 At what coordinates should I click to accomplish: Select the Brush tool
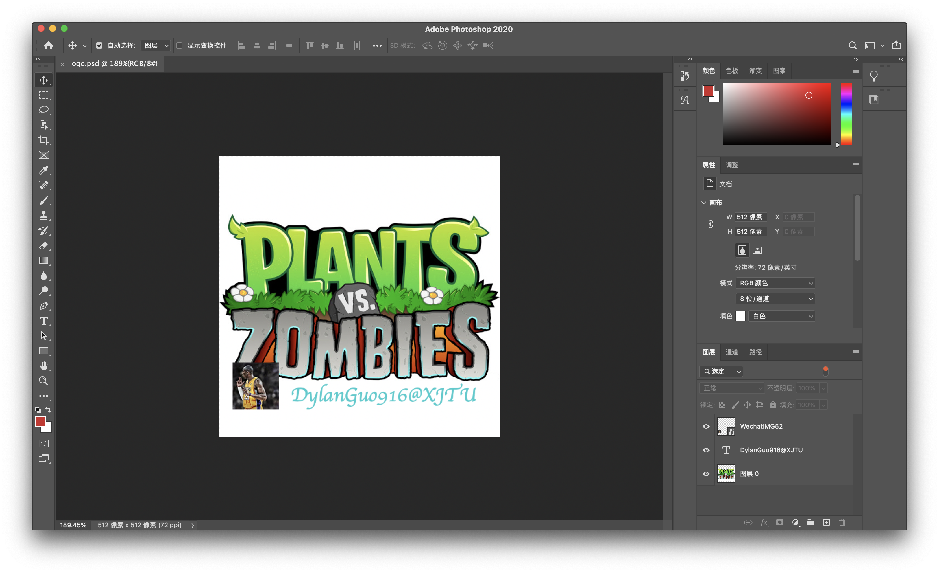point(44,200)
